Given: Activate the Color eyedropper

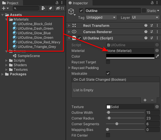Looking at the screenshot, I should (x=157, y=56).
